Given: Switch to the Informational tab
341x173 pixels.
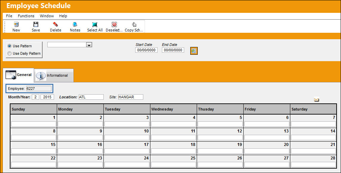Looking at the screenshot, I should coord(54,75).
